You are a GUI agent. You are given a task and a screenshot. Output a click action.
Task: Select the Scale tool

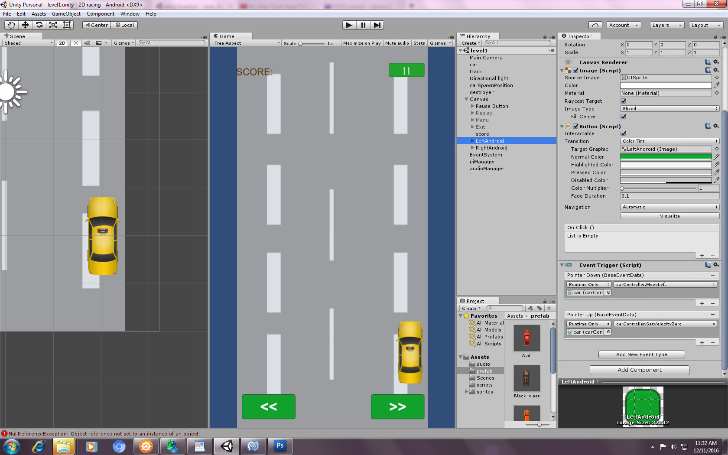click(53, 25)
